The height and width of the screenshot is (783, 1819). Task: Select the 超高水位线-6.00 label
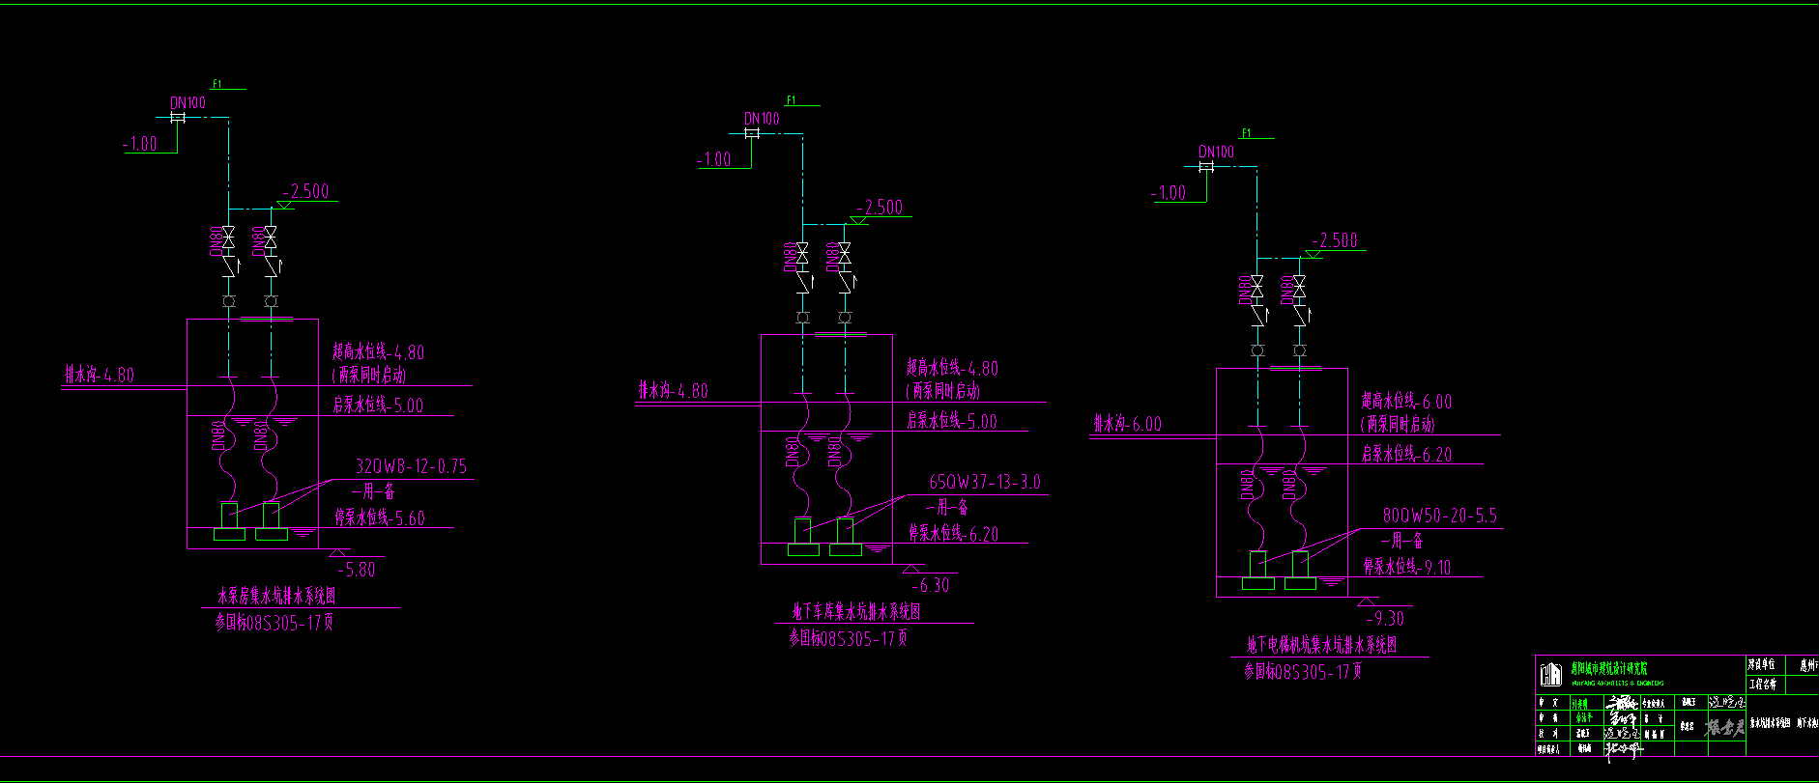(x=1406, y=402)
